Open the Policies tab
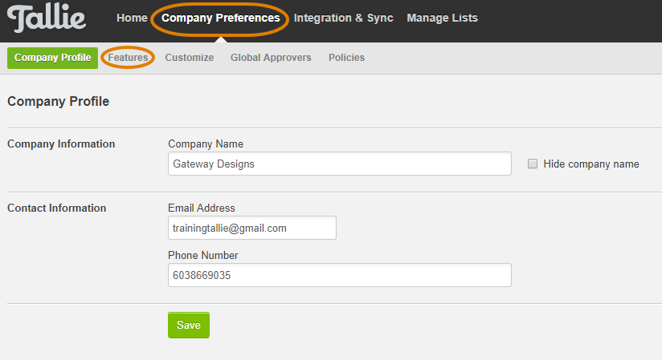 coord(346,58)
